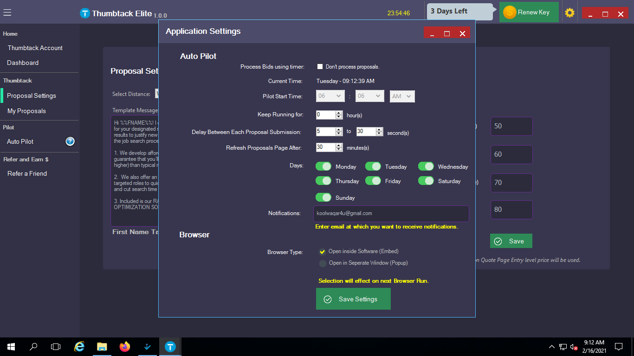
Task: Open Pilot Start Time hour dropdown
Action: click(x=330, y=96)
